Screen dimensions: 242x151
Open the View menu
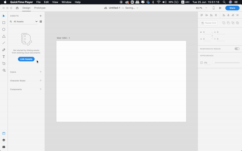(55, 2)
